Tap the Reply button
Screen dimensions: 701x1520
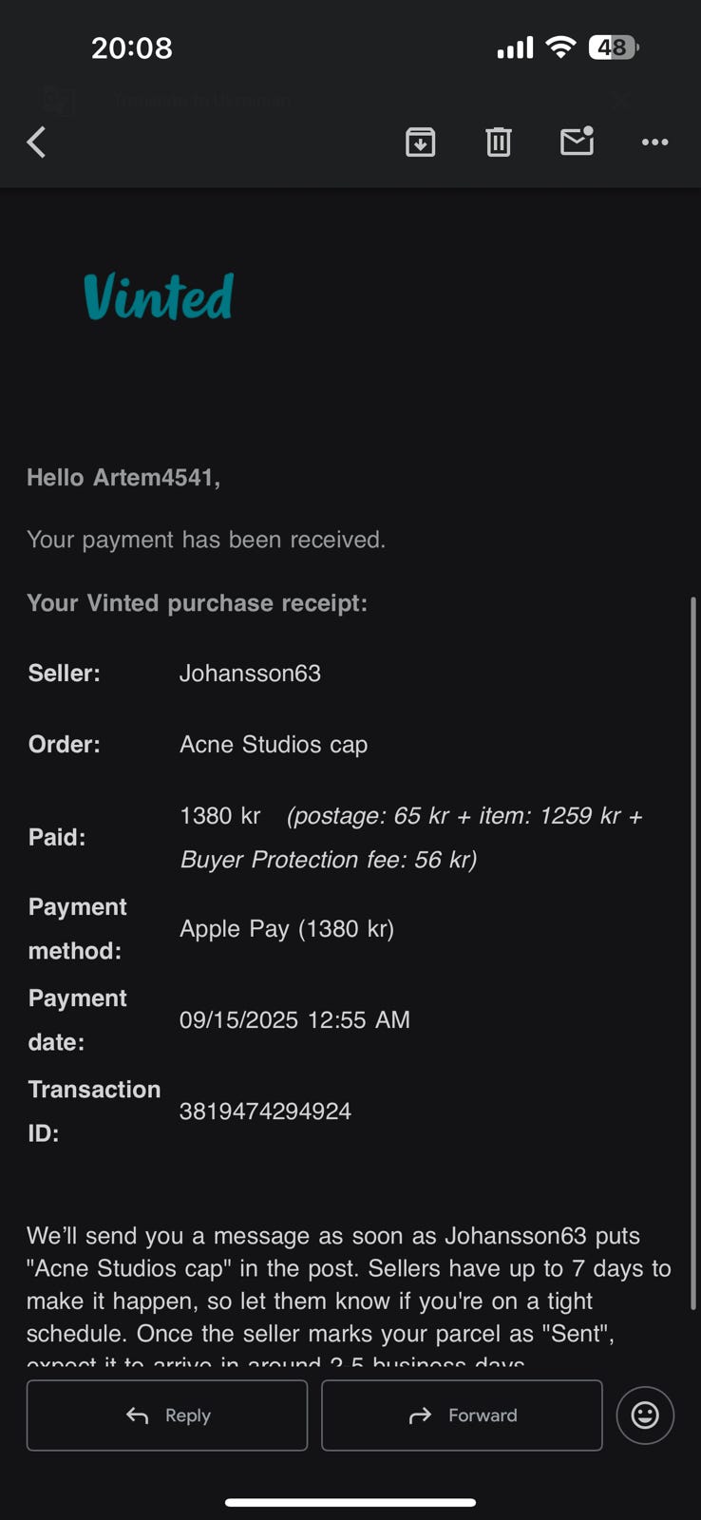click(x=167, y=1415)
